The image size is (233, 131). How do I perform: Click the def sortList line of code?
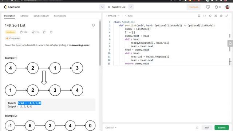click(x=167, y=25)
